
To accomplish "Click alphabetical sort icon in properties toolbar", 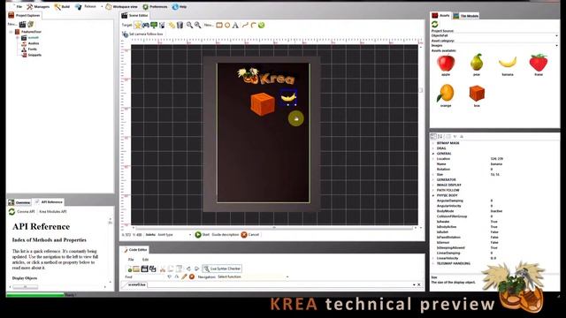I will point(440,136).
